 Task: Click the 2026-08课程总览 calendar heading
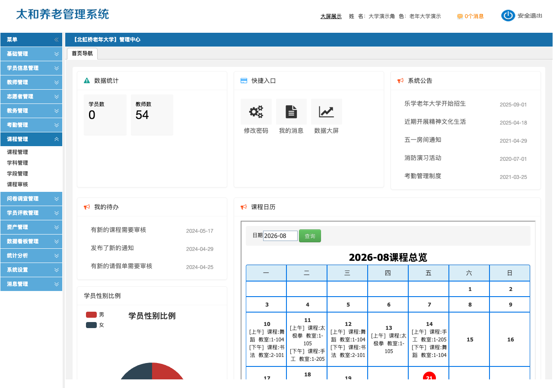tap(388, 257)
